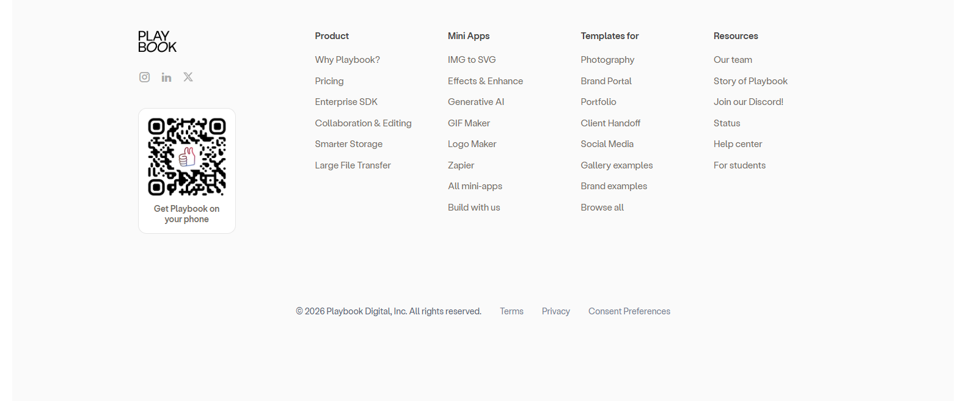
Task: Open the Enterprise SDK page
Action: click(346, 101)
